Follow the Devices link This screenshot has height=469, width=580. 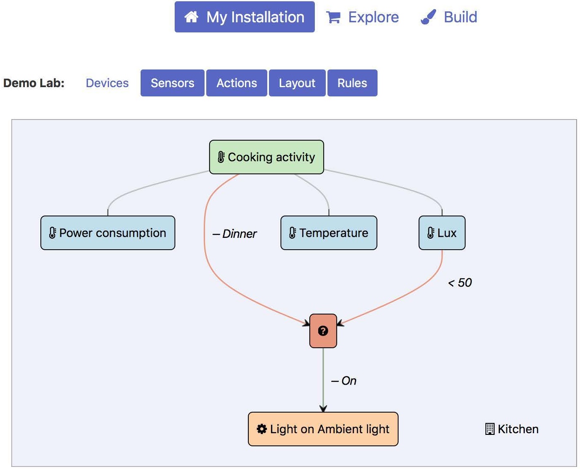click(x=107, y=83)
